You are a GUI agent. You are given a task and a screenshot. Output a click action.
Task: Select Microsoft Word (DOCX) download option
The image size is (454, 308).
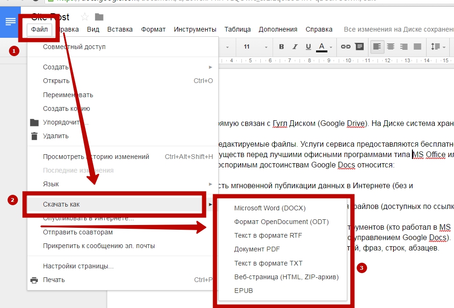pyautogui.click(x=270, y=208)
